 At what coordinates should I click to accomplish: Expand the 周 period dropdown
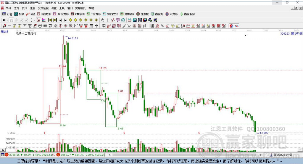coord(7,20)
